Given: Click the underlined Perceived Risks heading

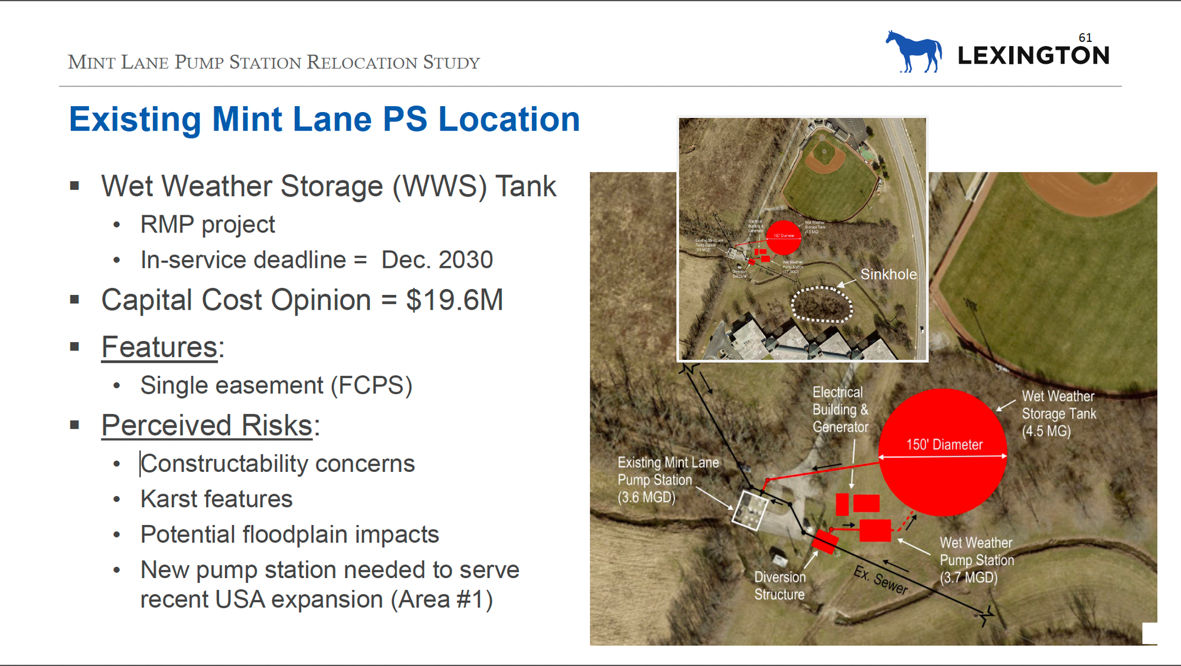Looking at the screenshot, I should tap(207, 425).
